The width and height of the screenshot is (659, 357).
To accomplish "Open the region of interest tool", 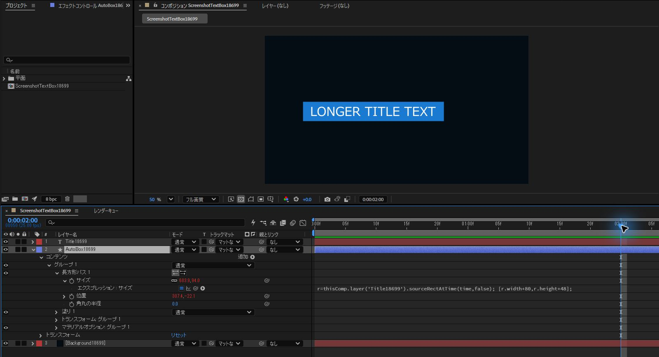I will (261, 199).
